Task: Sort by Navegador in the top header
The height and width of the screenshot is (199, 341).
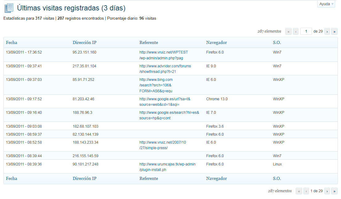Action: click(x=216, y=42)
